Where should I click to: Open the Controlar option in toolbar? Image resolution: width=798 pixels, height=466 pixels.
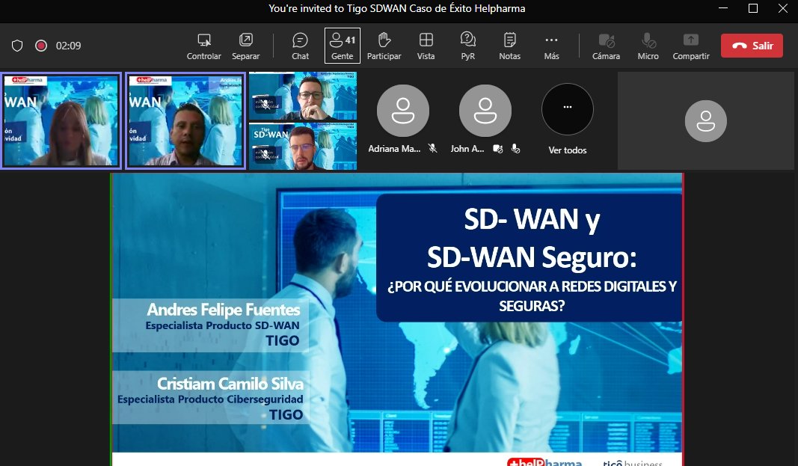point(203,46)
